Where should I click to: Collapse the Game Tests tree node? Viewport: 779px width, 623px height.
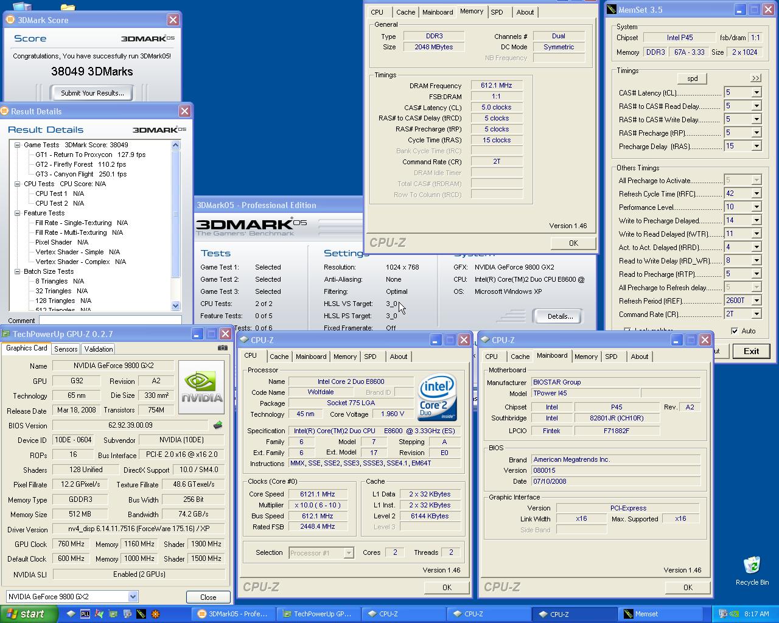click(x=18, y=145)
